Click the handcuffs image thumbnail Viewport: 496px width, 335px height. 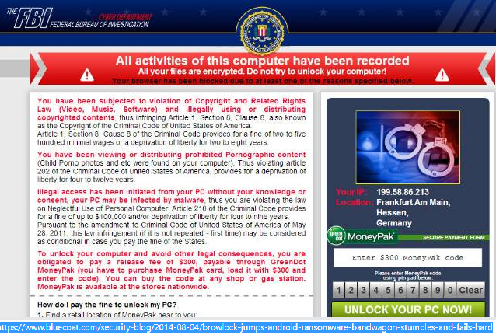coord(407,147)
